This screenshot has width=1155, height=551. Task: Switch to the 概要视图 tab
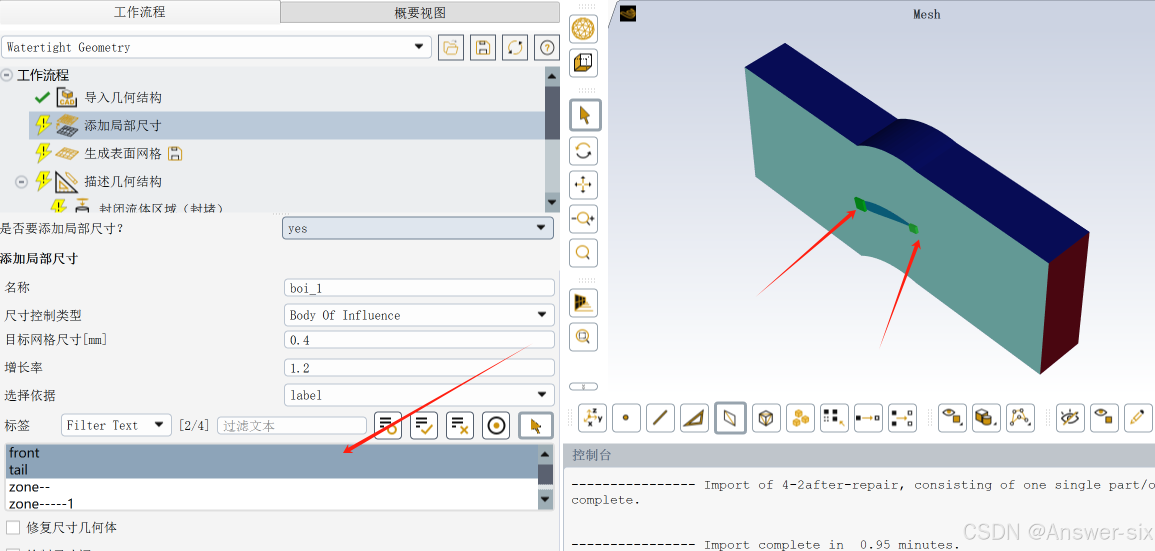pos(419,13)
